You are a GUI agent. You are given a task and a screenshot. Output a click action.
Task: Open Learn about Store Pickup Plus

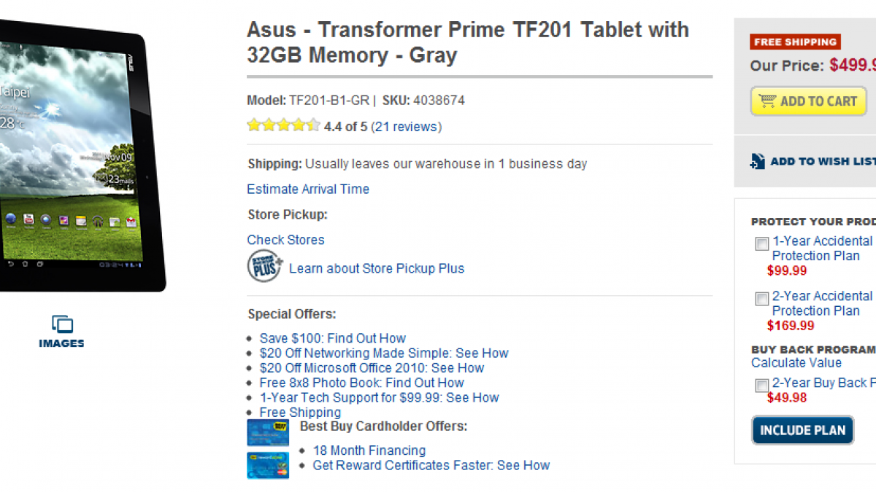[376, 268]
